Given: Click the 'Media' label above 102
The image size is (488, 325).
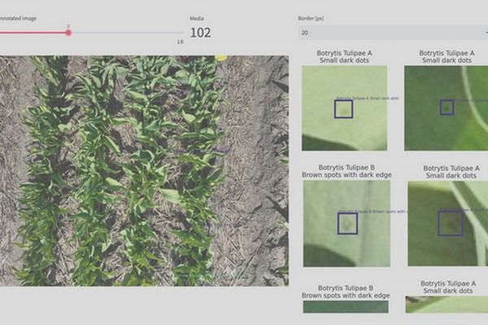Looking at the screenshot, I should (x=197, y=18).
